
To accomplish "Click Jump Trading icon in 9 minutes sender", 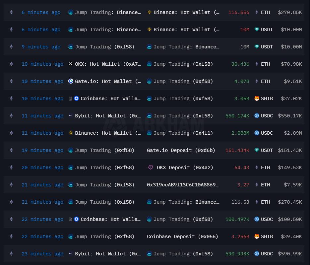I will click(71, 47).
